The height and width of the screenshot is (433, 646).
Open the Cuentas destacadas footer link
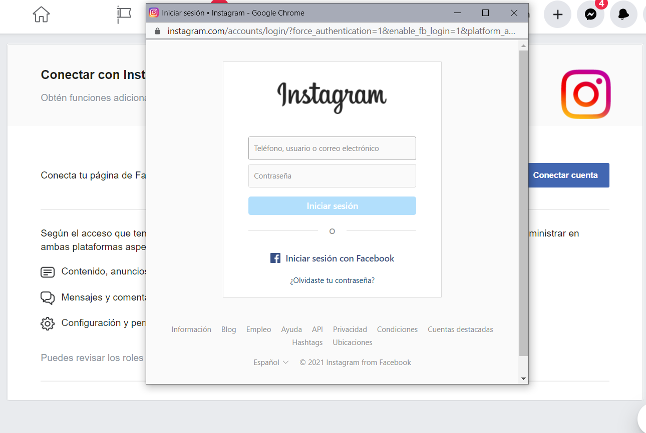coord(460,329)
